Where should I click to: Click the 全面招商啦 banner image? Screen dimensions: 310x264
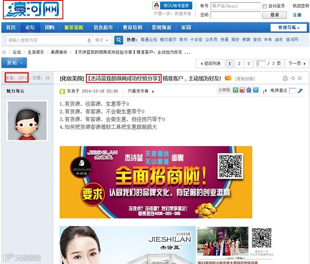point(156,182)
